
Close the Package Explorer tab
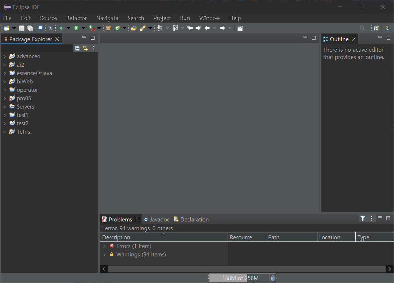[x=57, y=39]
